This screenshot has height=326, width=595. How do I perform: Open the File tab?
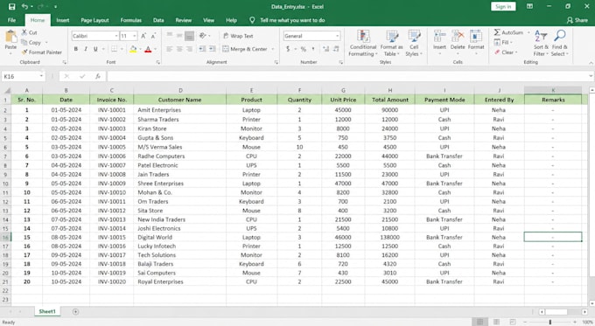point(11,20)
